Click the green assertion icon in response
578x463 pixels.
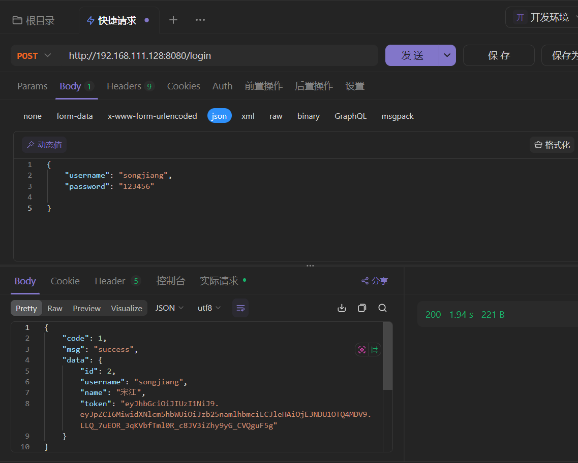click(x=375, y=350)
